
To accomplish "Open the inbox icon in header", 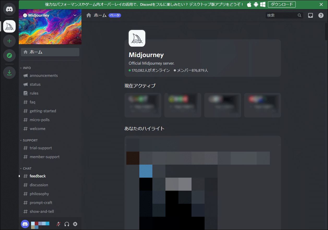I will pyautogui.click(x=311, y=15).
